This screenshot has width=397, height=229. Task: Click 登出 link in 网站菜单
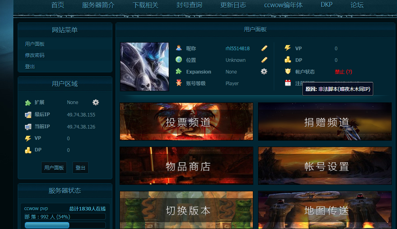point(30,67)
